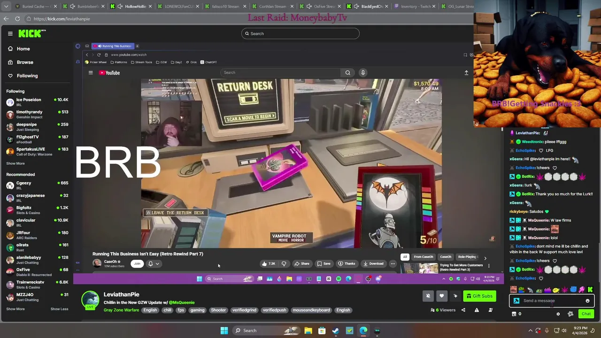Image resolution: width=601 pixels, height=338 pixels.
Task: Unmute the OxFive Stream tab audio
Action: tap(309, 7)
